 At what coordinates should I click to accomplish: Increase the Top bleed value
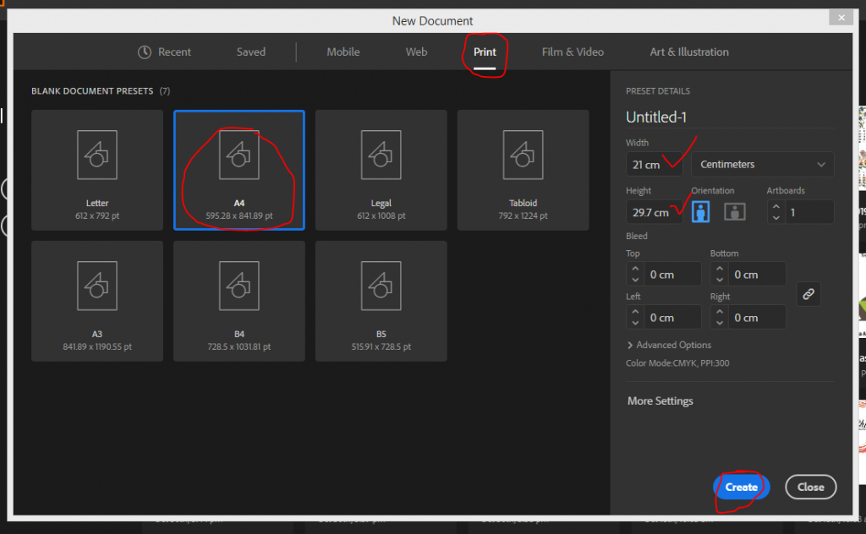pyautogui.click(x=635, y=269)
